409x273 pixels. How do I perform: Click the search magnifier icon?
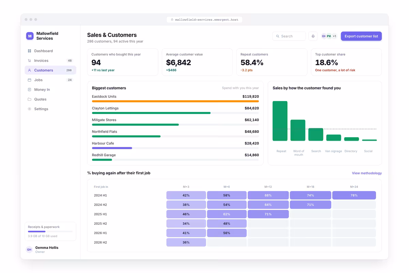click(x=278, y=36)
